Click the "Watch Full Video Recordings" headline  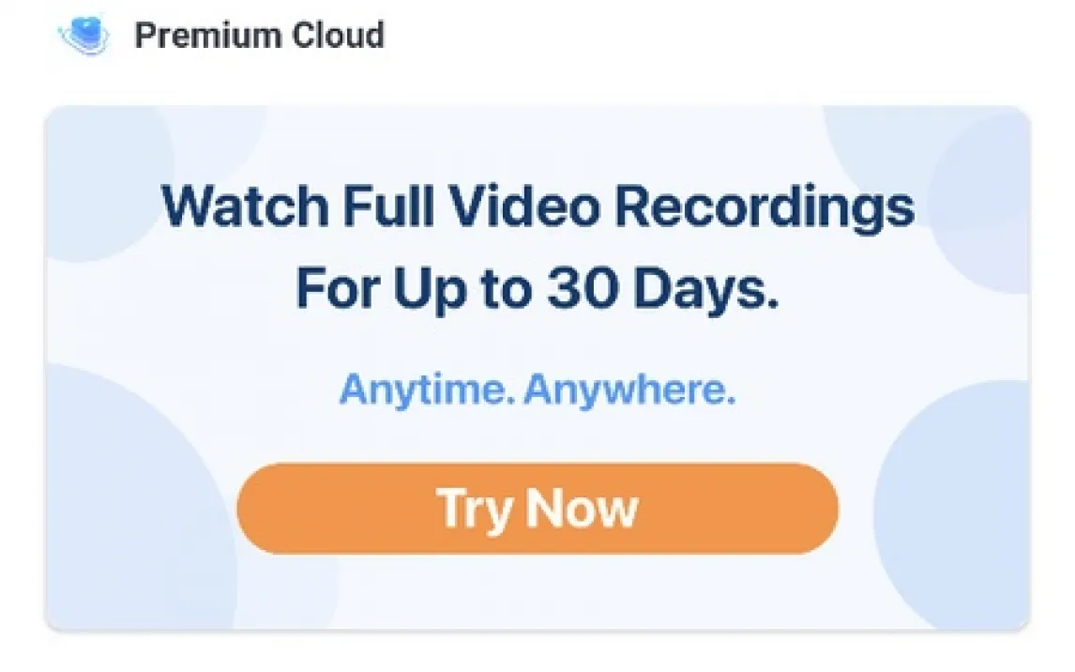(537, 206)
